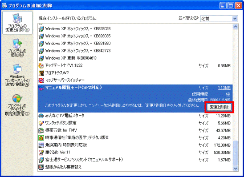Screen dimensions: 244x177
Task: Select 時事通信社「家庭の医学」デジタル版 entry
Action: [135, 138]
